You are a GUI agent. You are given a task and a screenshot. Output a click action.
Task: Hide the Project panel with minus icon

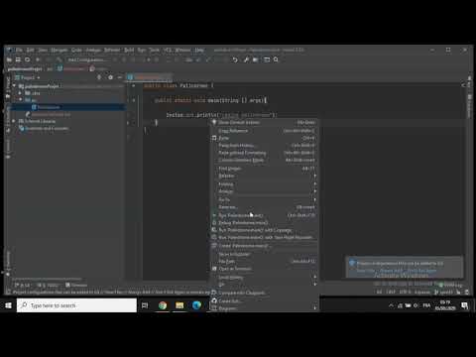pos(119,77)
